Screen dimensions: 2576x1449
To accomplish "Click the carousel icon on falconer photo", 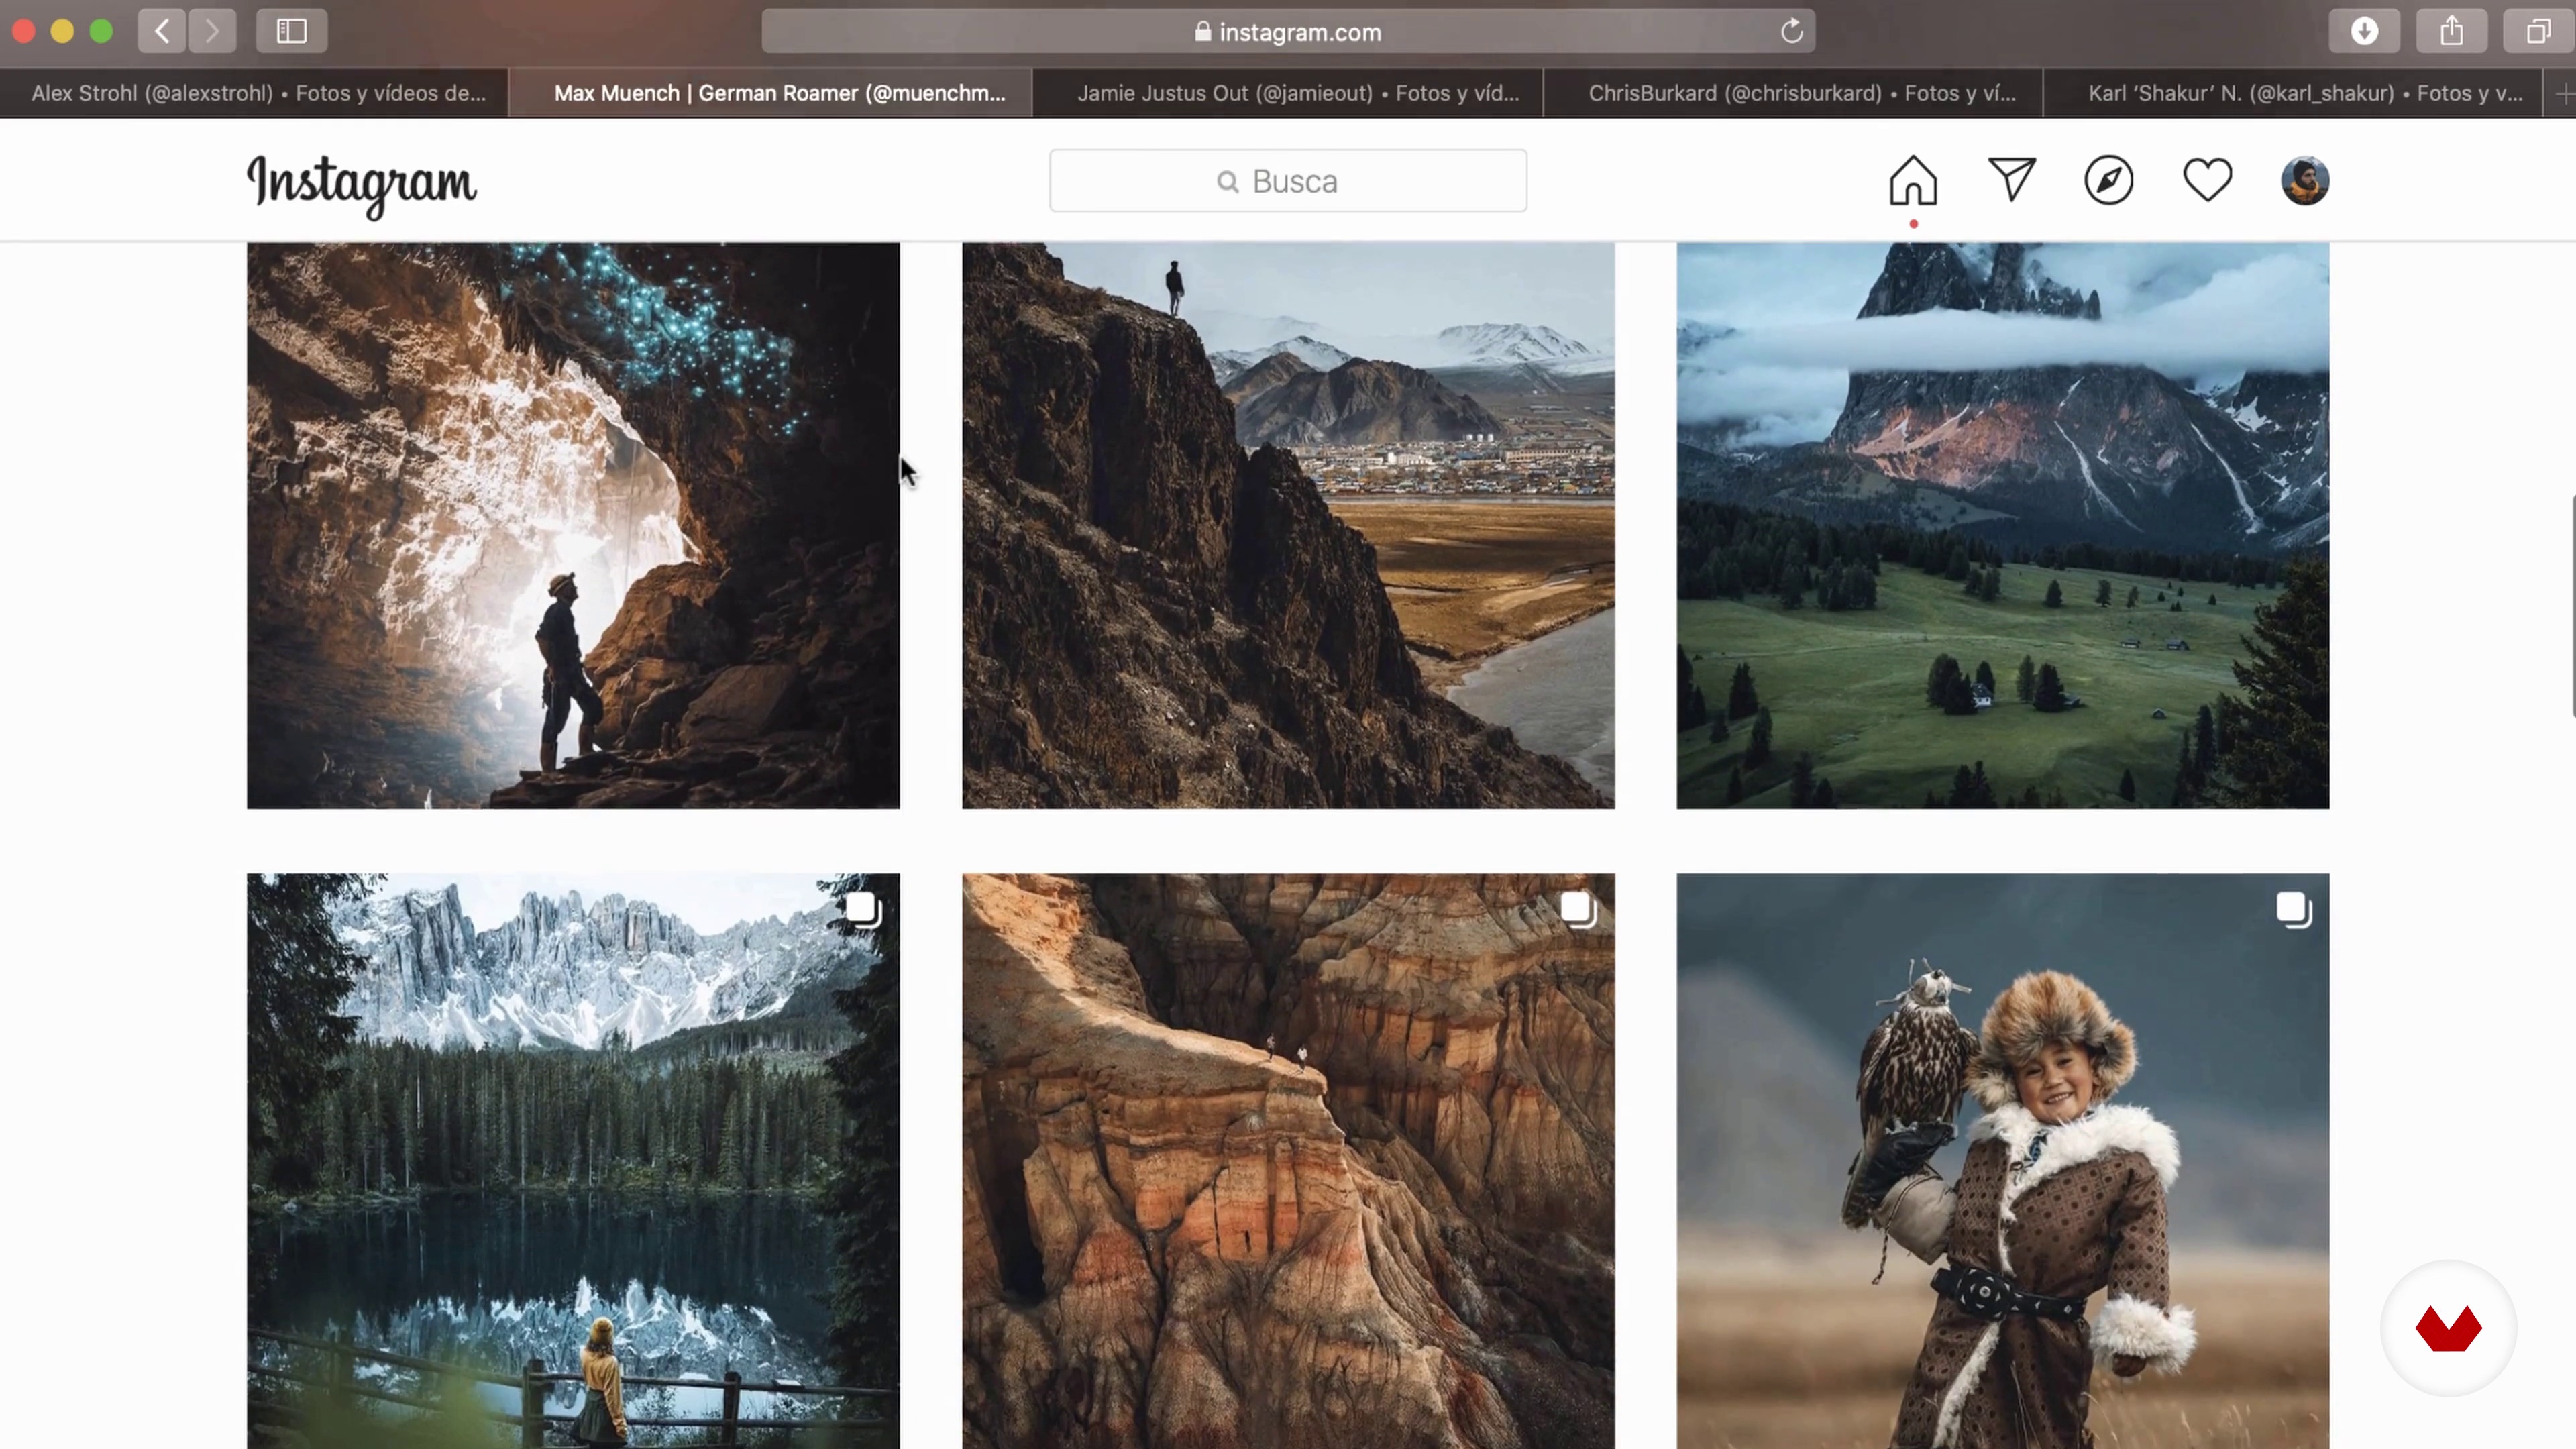I will point(2293,910).
